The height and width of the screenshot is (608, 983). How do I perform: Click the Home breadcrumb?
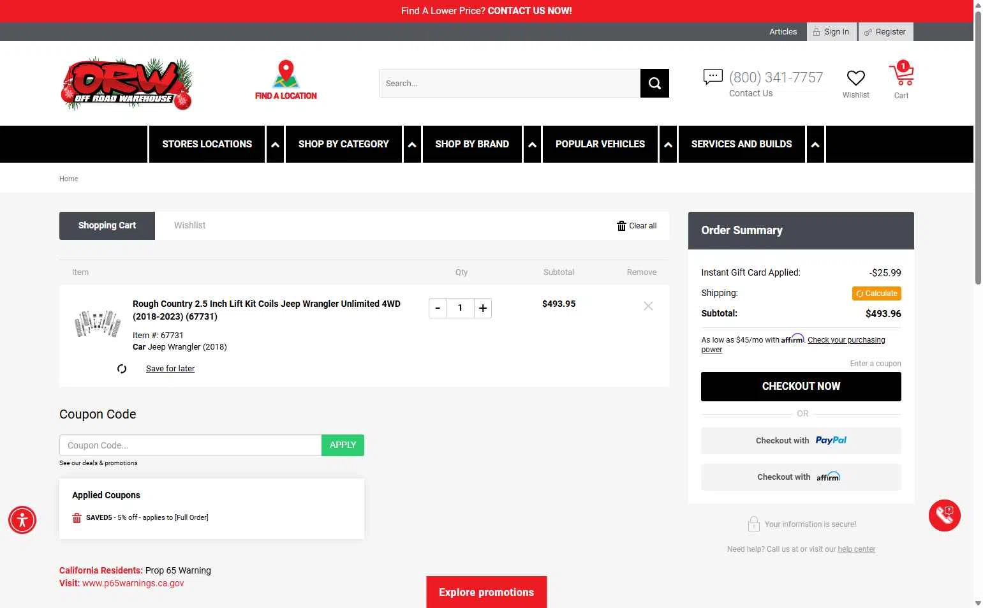point(69,179)
